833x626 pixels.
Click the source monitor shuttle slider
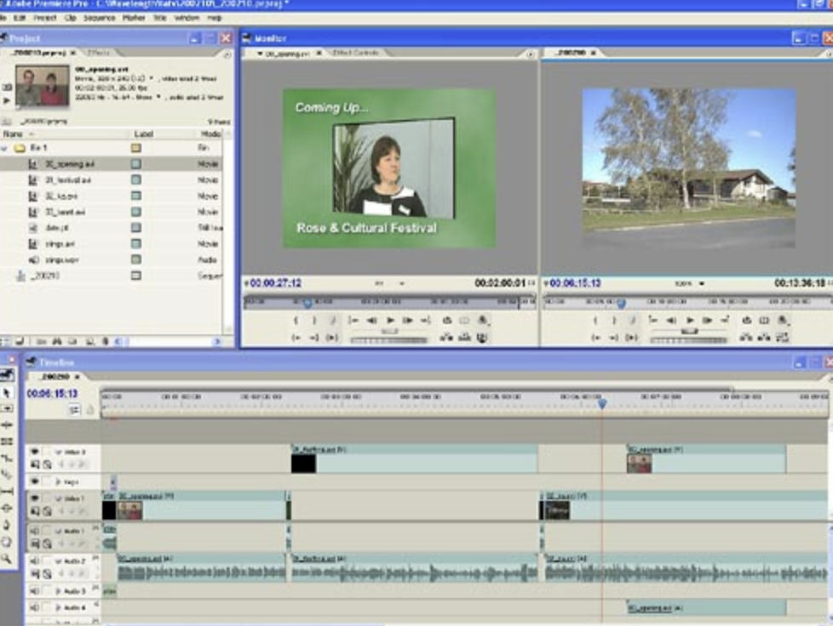(x=390, y=332)
